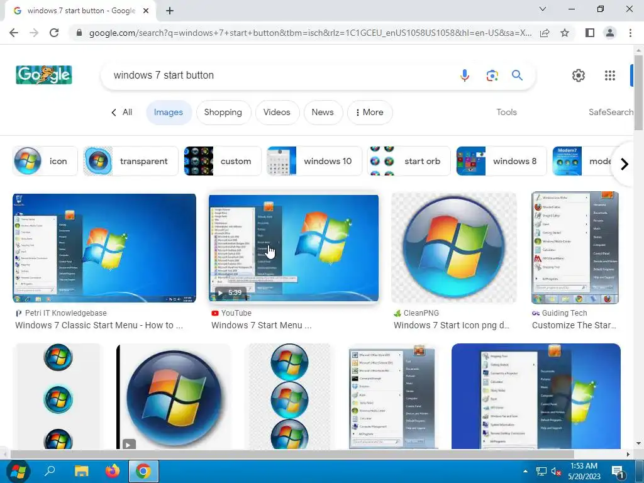Search by image with Google Lens icon
The height and width of the screenshot is (483, 644).
coord(492,75)
